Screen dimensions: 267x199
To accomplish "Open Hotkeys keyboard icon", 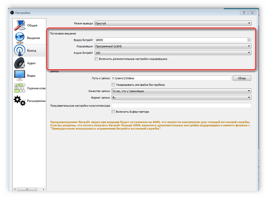I will 20,88.
